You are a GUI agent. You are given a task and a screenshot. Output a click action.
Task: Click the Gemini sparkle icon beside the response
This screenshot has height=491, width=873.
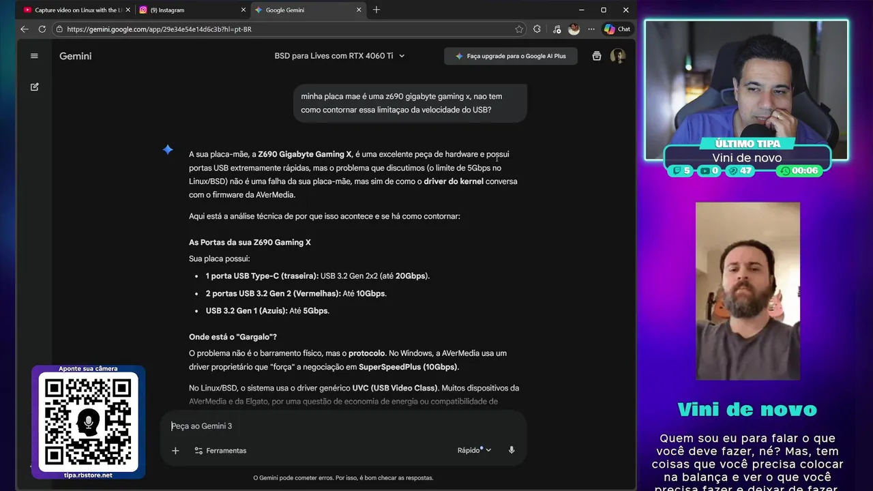pyautogui.click(x=168, y=149)
